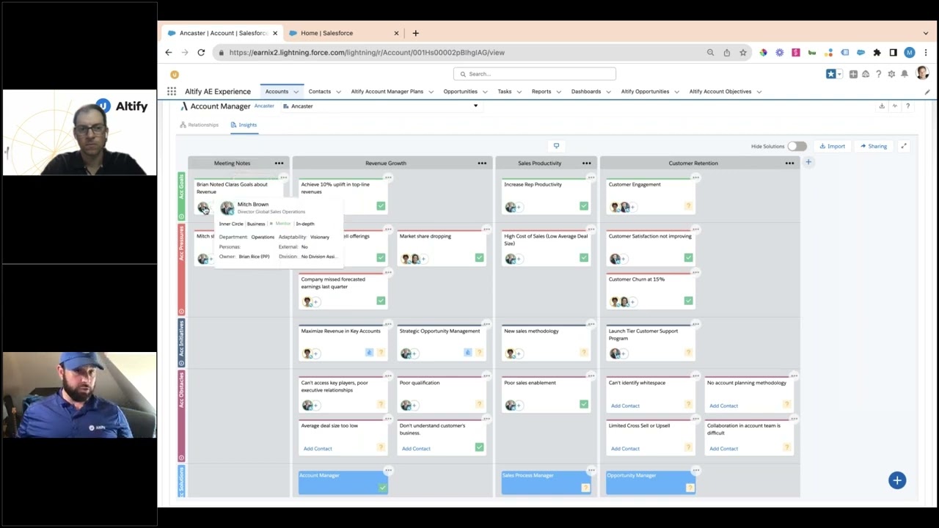Image resolution: width=939 pixels, height=528 pixels.
Task: Expand the Contacts tab dropdown arrow
Action: coord(339,92)
